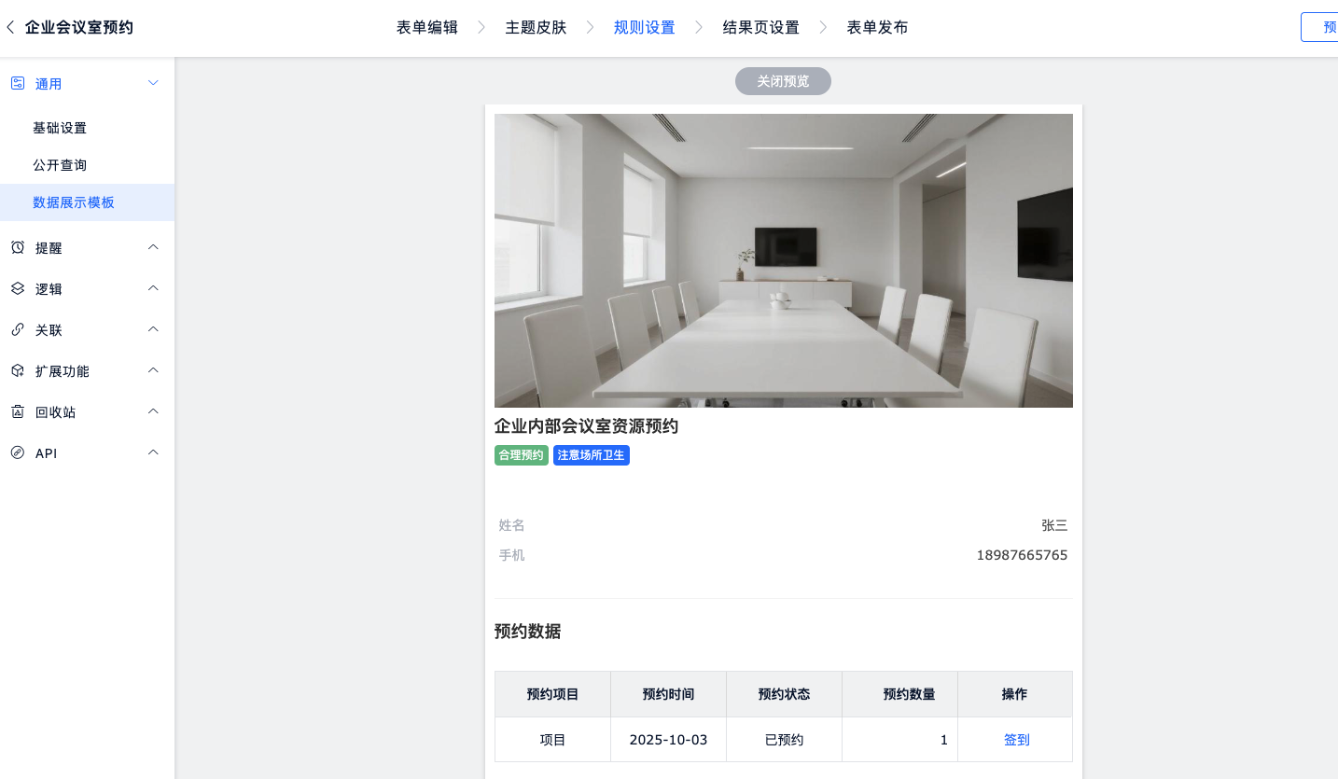Expand the 提醒 section chevron

[x=154, y=247]
